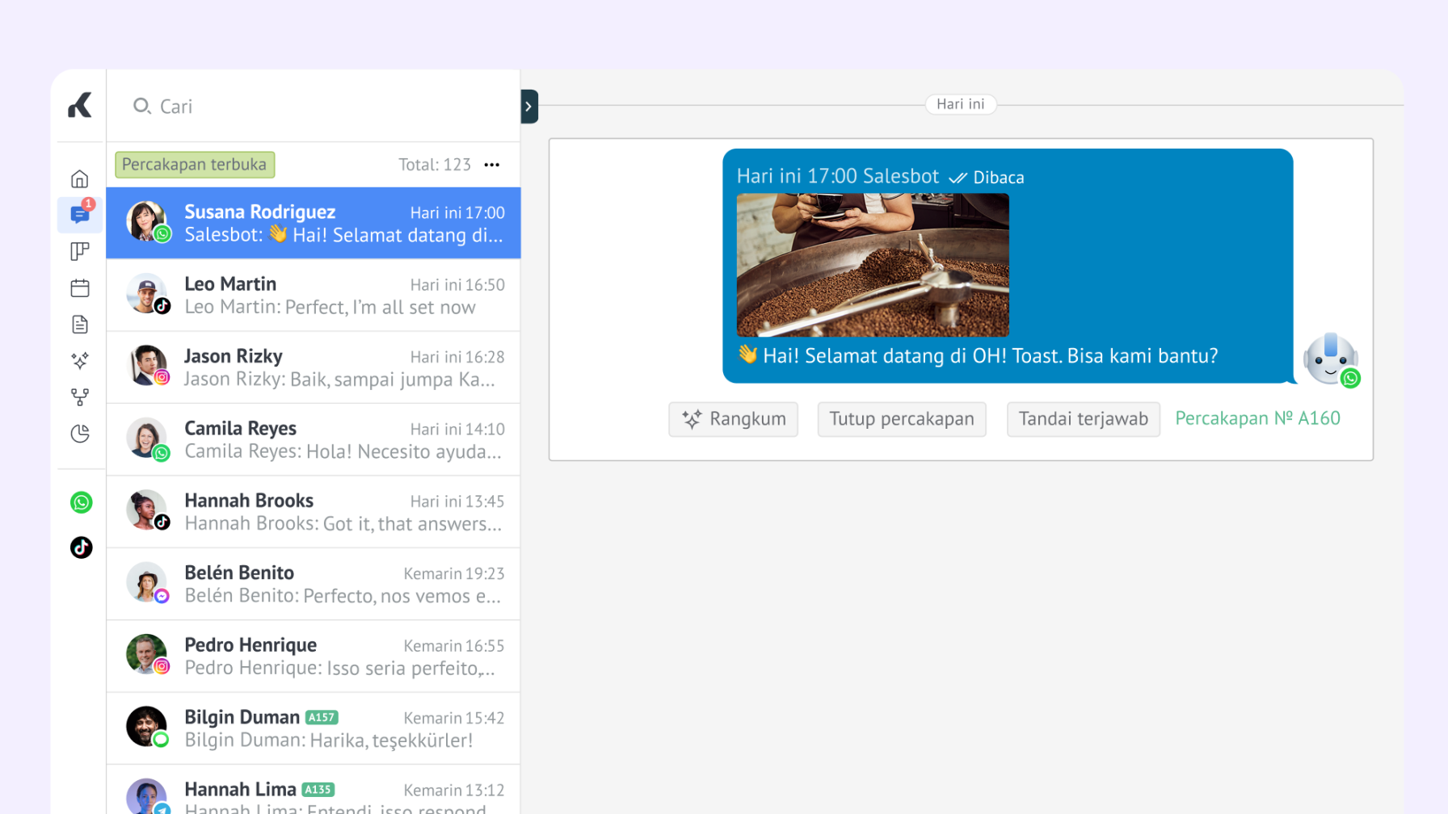Switch to Camila Reyes' conversation
This screenshot has width=1448, height=814.
click(x=314, y=438)
